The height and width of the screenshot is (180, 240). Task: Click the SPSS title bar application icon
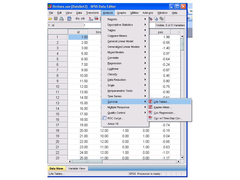coord(50,6)
